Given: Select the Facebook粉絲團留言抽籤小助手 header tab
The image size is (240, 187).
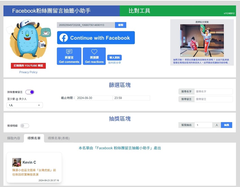Looking at the screenshot, I should click(x=62, y=11).
